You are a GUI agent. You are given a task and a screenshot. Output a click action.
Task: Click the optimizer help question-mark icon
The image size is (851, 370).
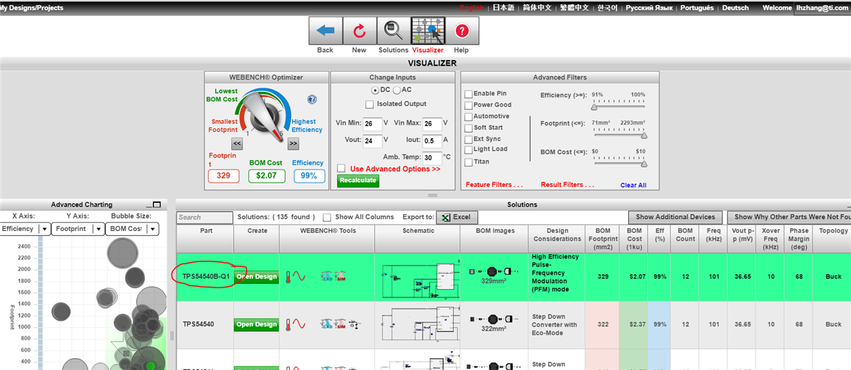click(312, 100)
